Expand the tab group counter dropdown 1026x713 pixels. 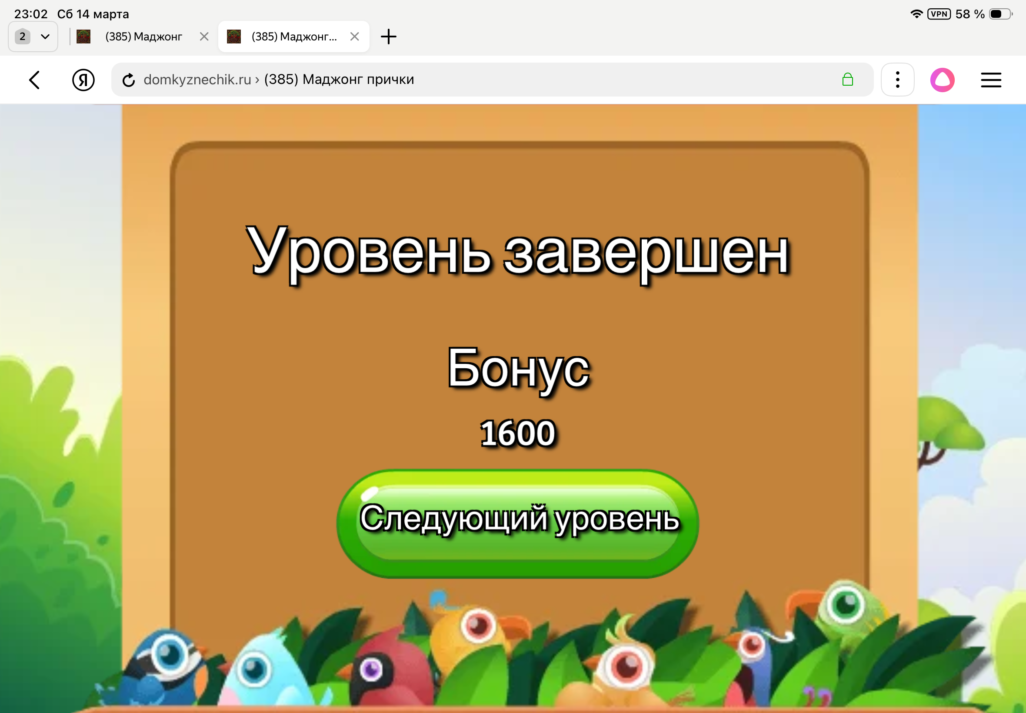pyautogui.click(x=33, y=37)
